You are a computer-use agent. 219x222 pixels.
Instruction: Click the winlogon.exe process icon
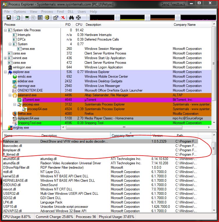coord(10,67)
